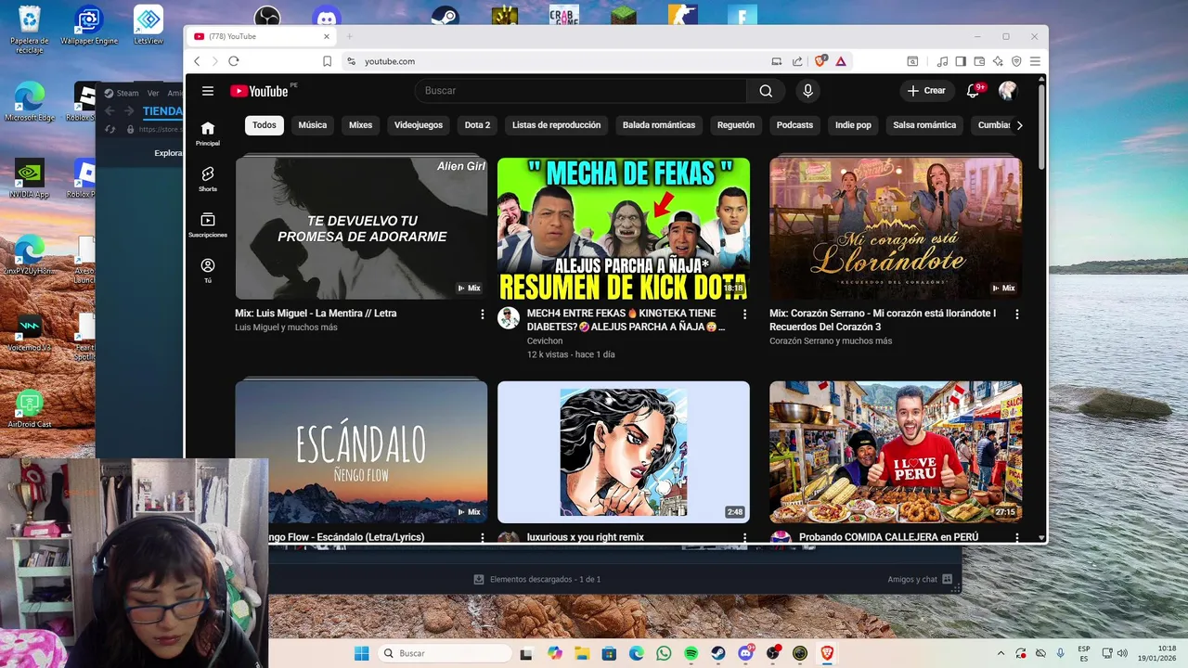1188x668 pixels.
Task: Open options for luxurious x you right remix
Action: 744,537
